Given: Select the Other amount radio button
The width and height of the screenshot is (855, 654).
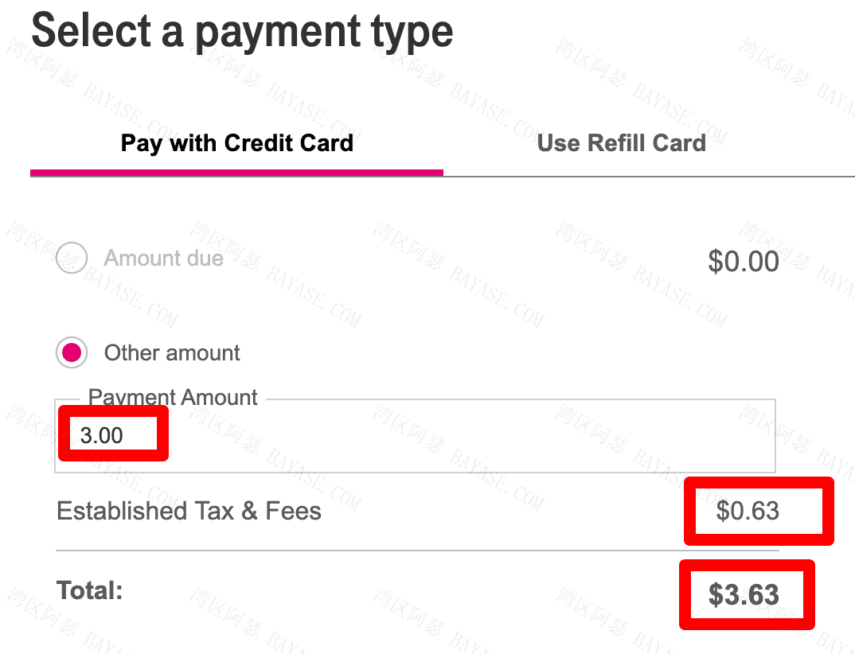Looking at the screenshot, I should click(72, 352).
